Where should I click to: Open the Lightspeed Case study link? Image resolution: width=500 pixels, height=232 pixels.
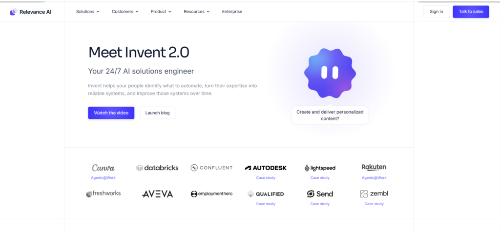pyautogui.click(x=320, y=178)
